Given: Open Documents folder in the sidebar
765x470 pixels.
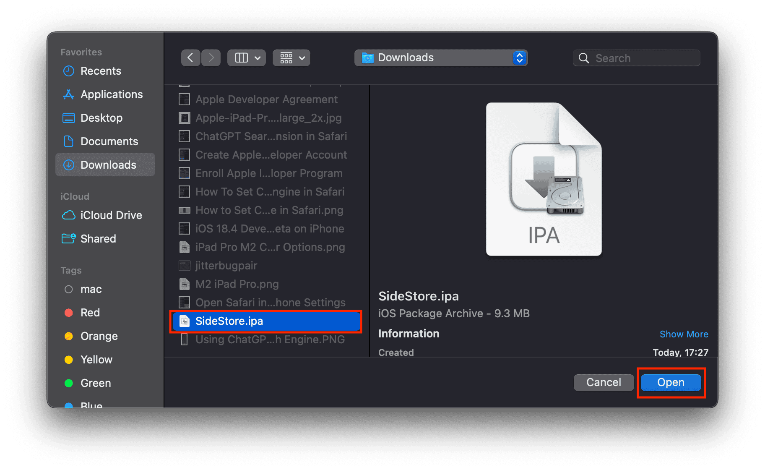Looking at the screenshot, I should [x=109, y=141].
